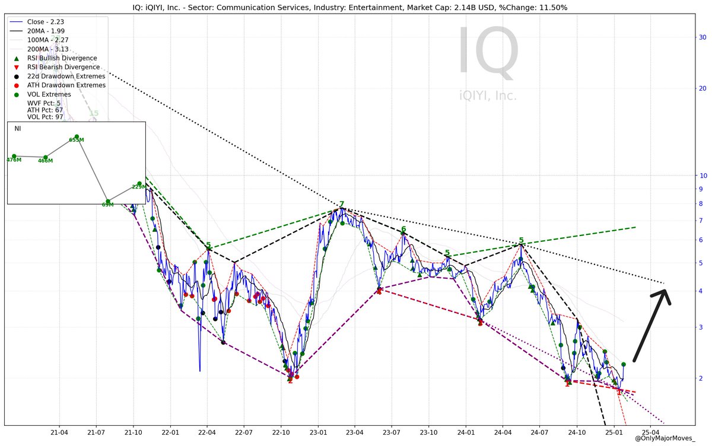
Task: Click the red dot for ATH Drawdown Extremes in legend
Action: [x=17, y=85]
